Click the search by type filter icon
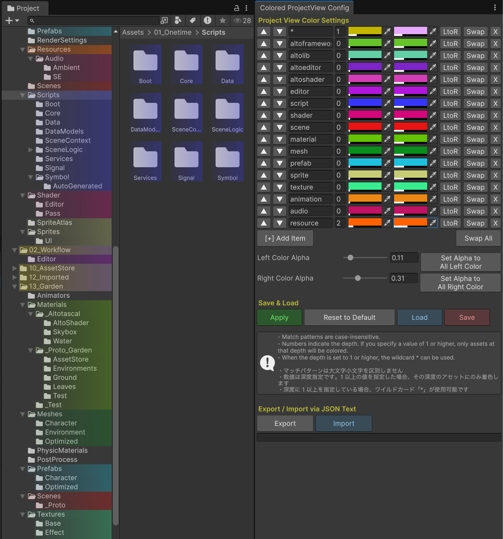The width and height of the screenshot is (503, 539). click(x=178, y=20)
